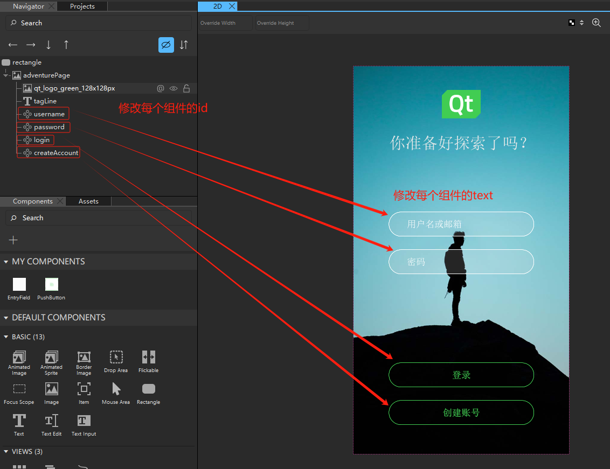This screenshot has width=610, height=469.
Task: Click the 创建账号 button on canvas
Action: (x=461, y=412)
